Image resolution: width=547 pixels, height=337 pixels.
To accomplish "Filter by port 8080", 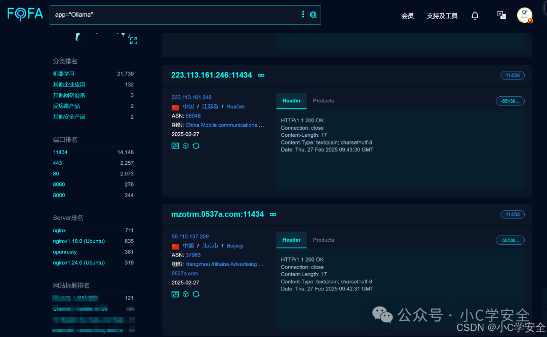I will [x=59, y=185].
